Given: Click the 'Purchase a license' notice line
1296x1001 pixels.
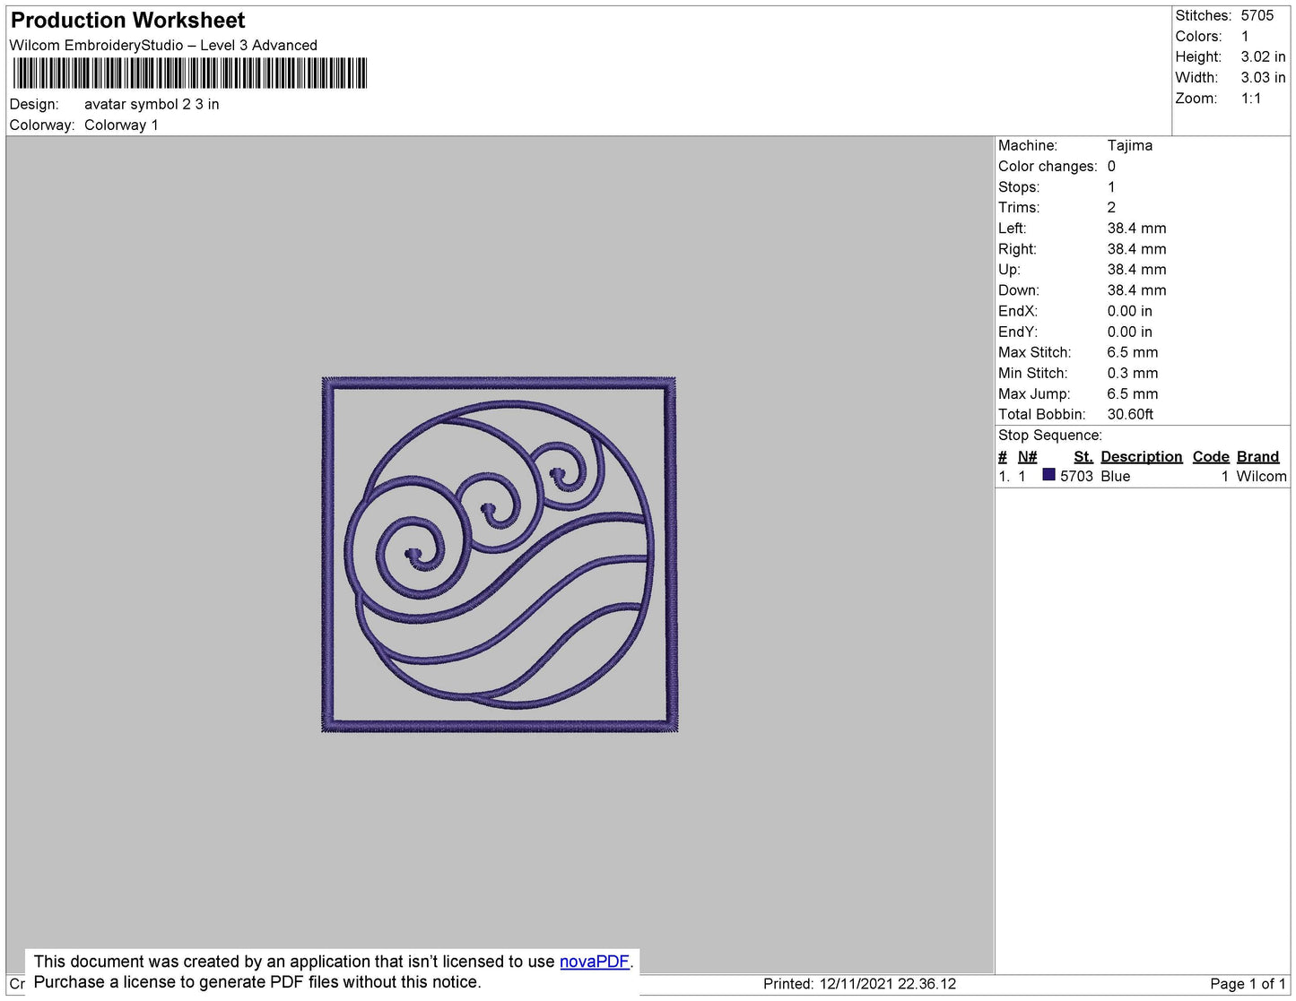Looking at the screenshot, I should coord(257,982).
